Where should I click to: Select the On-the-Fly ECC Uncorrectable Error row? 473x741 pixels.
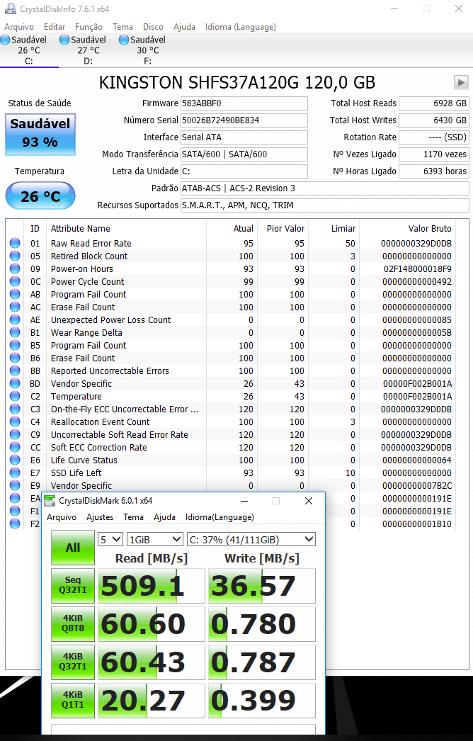pos(231,409)
